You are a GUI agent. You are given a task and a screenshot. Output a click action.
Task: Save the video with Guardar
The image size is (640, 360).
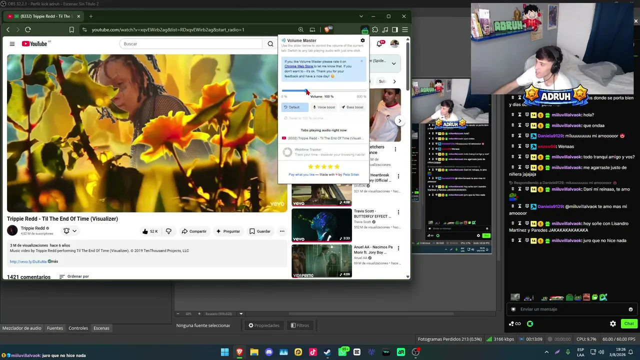(x=260, y=231)
